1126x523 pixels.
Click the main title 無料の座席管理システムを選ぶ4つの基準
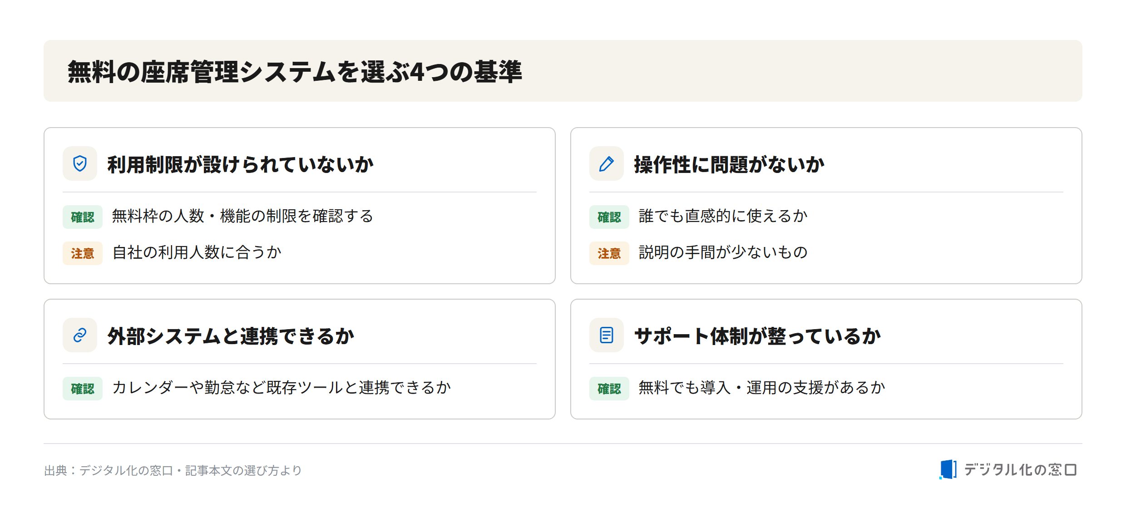click(295, 72)
